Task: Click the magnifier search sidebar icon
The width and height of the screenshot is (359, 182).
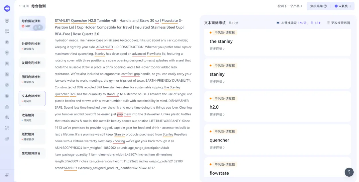Action: tap(7, 117)
